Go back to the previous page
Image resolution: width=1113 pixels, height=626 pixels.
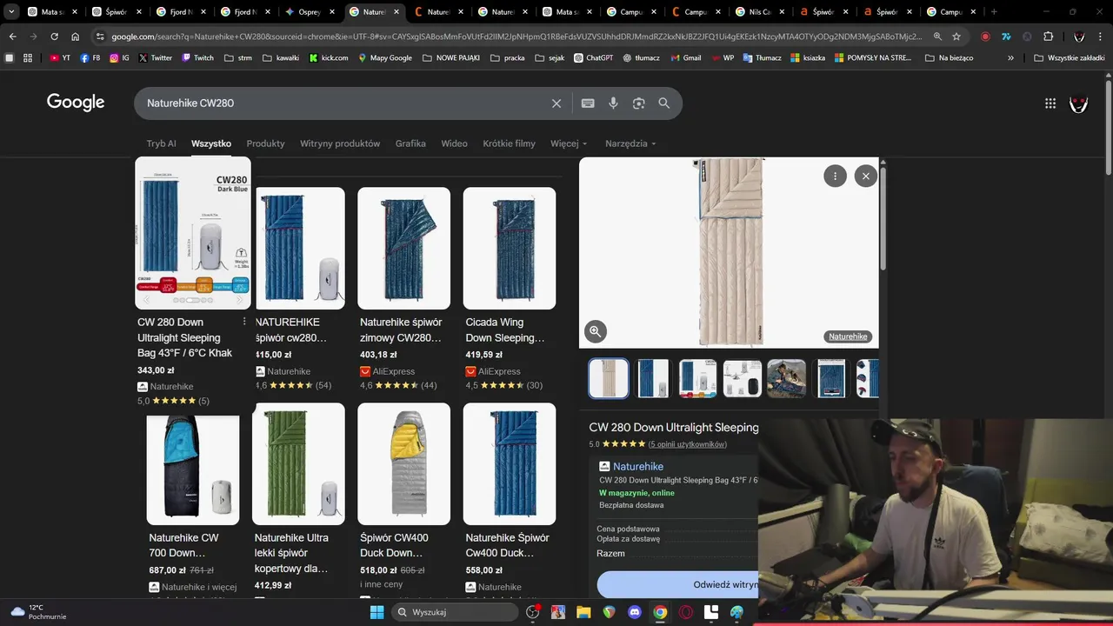(x=12, y=37)
